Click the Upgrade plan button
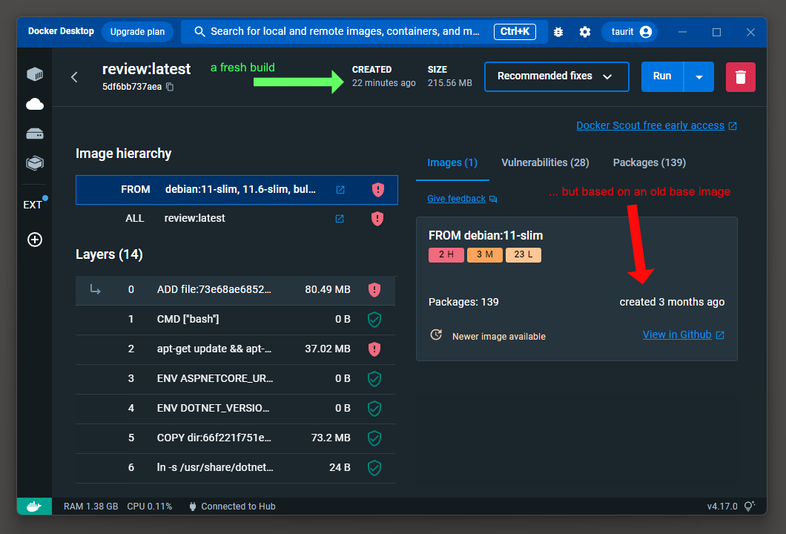The image size is (786, 534). [137, 32]
